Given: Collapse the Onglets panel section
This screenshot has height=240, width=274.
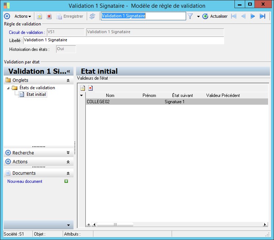Looking at the screenshot, I should coord(68,80).
